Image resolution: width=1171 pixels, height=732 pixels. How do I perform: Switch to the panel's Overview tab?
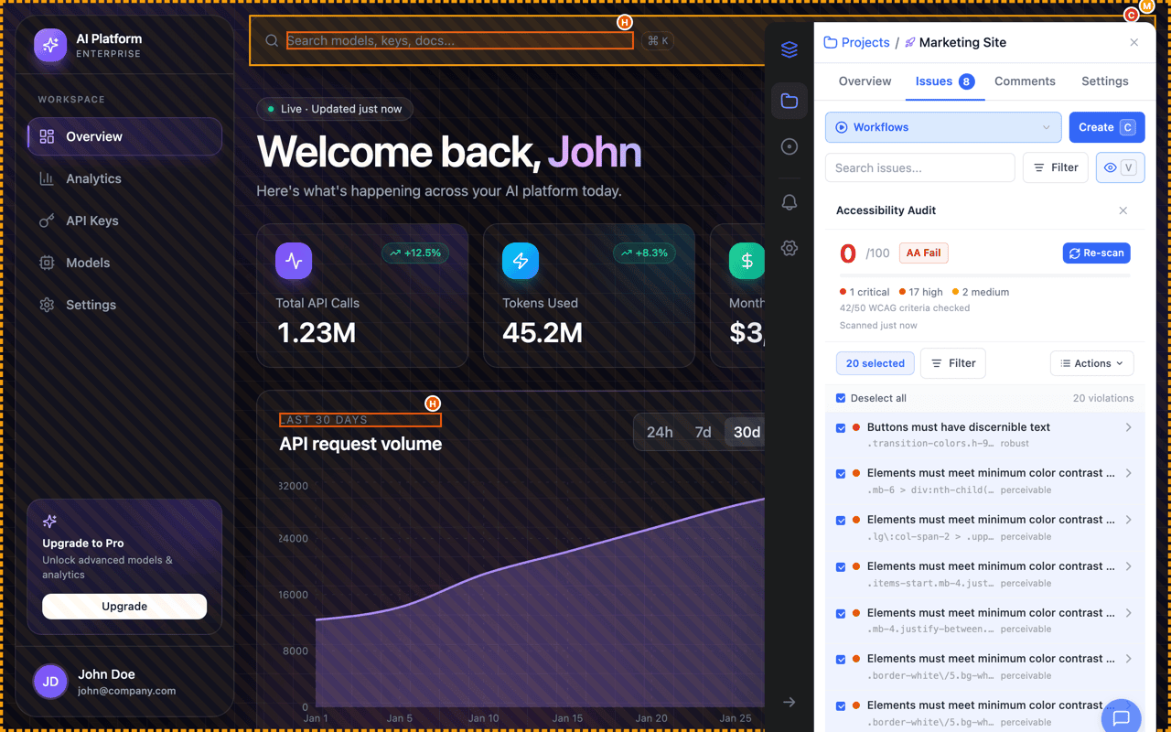pos(865,81)
